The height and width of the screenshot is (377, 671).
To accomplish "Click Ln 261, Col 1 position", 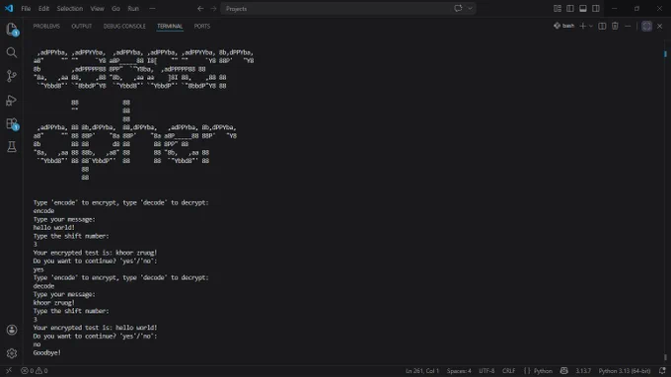I will pos(422,371).
